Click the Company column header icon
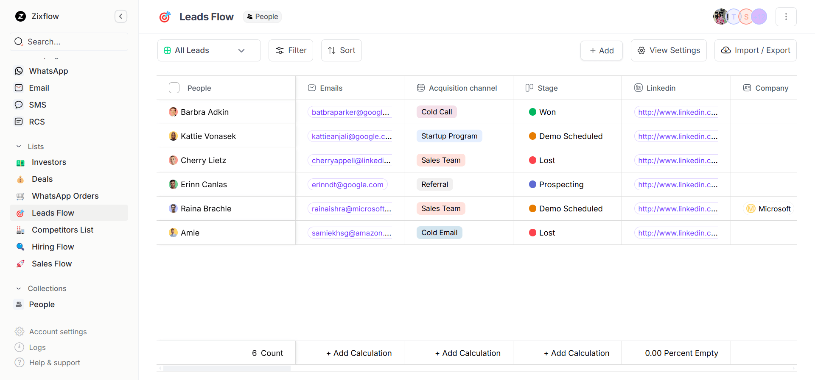Screen dimensions: 815x380 (x=747, y=88)
